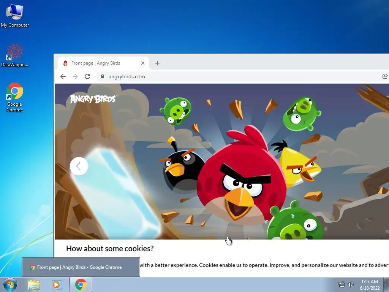Launch Google Chrome from desktop shortcut
This screenshot has width=389, height=292.
(x=15, y=97)
